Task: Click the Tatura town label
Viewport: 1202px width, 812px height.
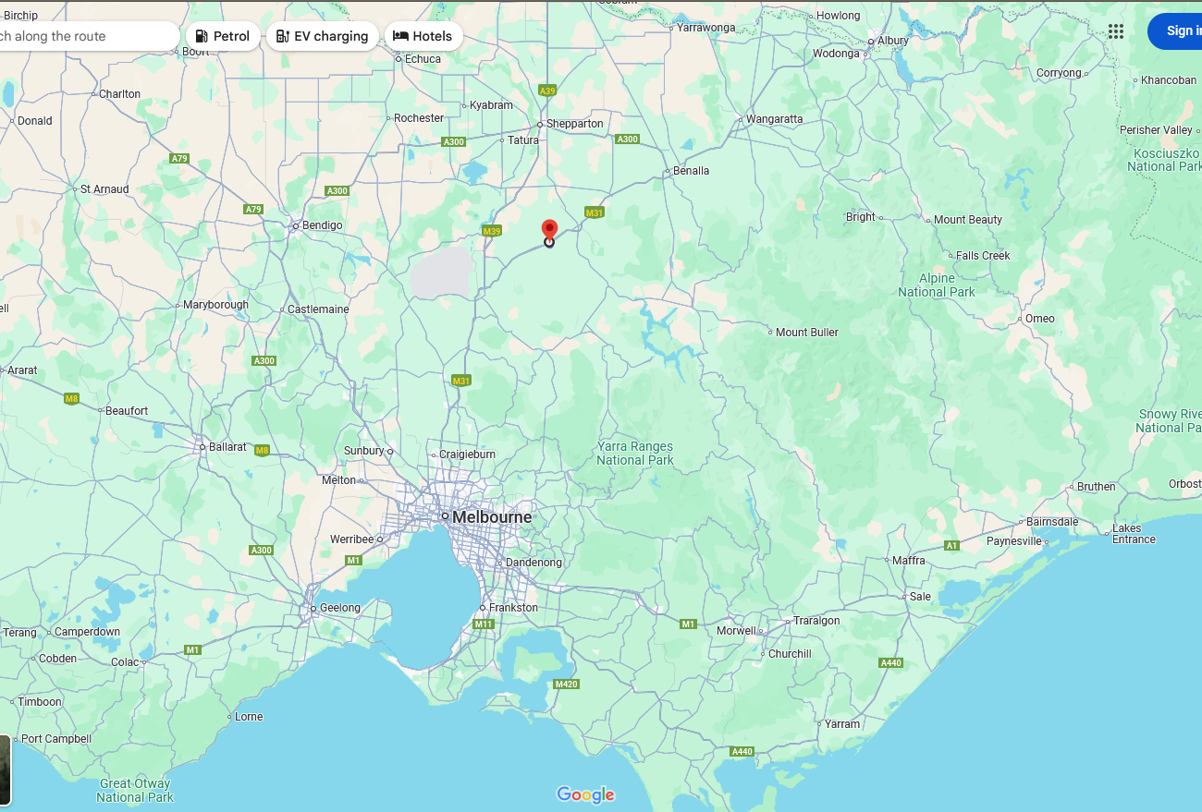Action: [x=523, y=140]
